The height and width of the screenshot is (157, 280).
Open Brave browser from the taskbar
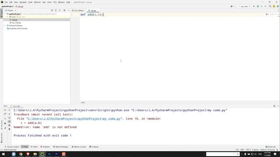[28, 154]
